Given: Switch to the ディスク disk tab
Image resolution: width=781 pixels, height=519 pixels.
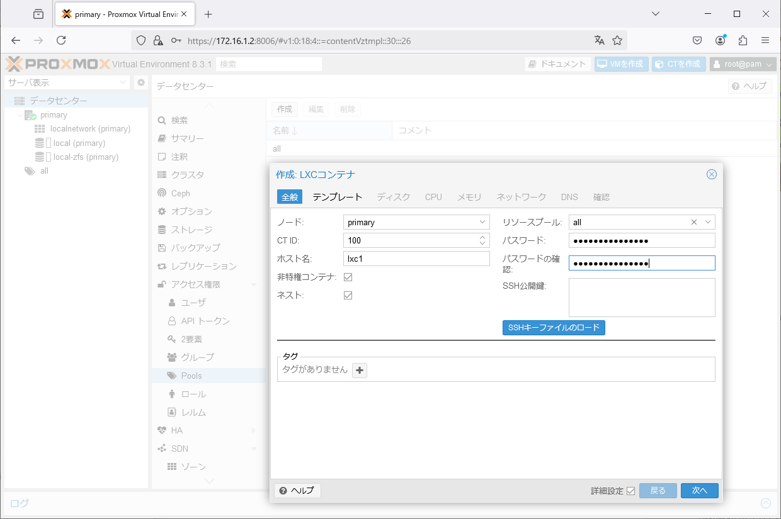Looking at the screenshot, I should 394,197.
